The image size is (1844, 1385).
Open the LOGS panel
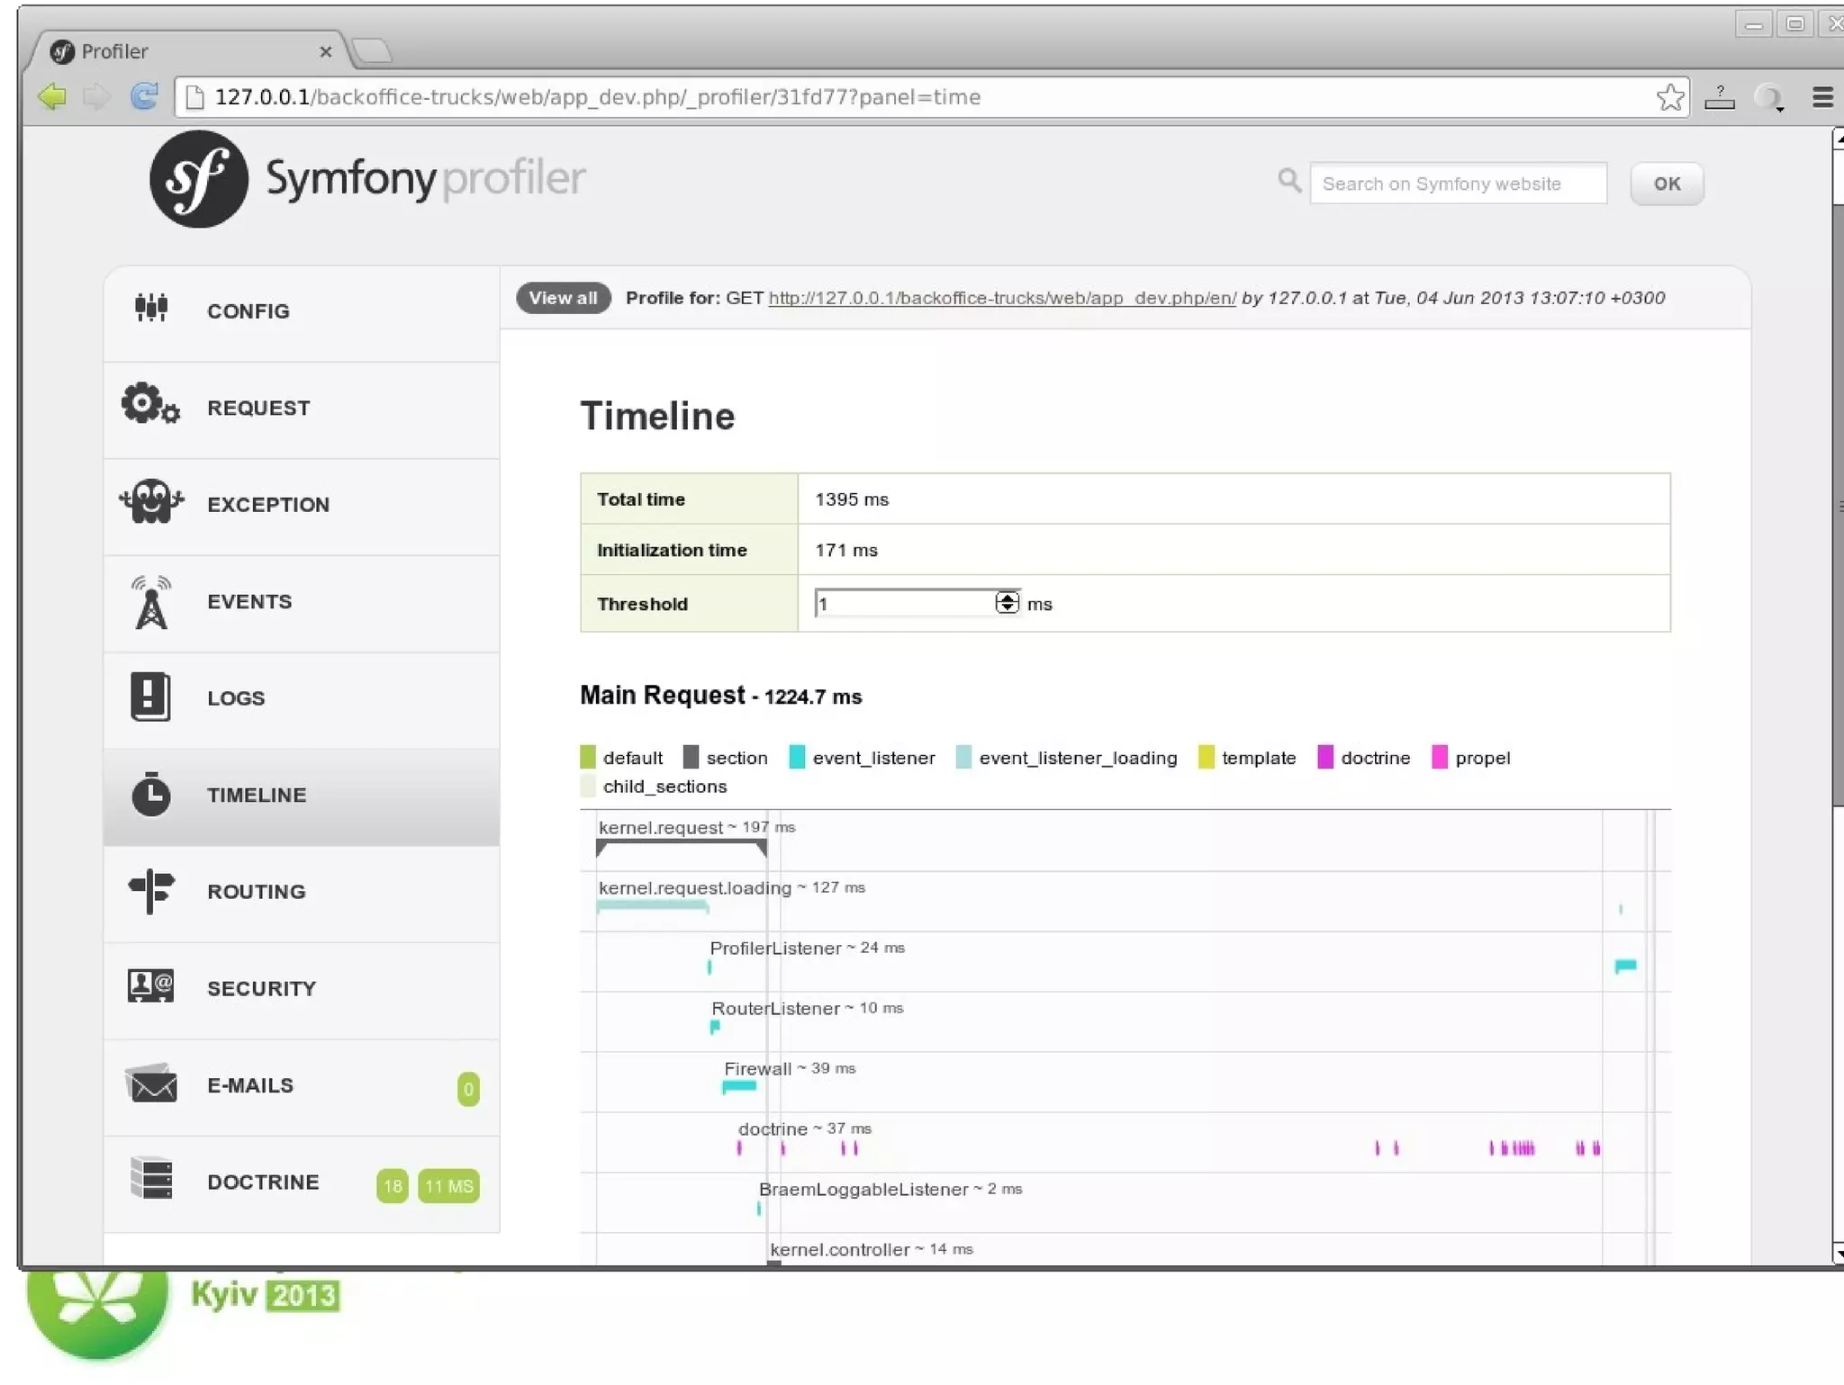(302, 699)
